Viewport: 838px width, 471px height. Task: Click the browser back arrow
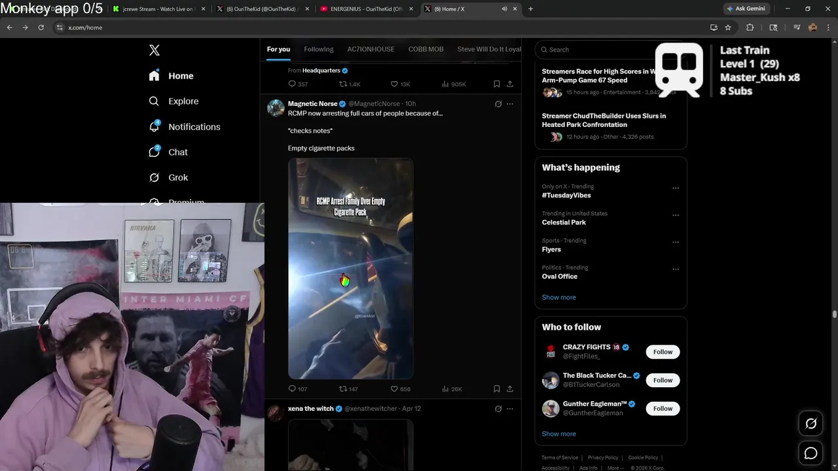point(9,27)
